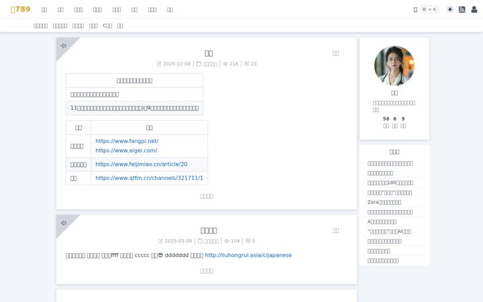Toggle light/dark theme via sun icon

[x=450, y=9]
